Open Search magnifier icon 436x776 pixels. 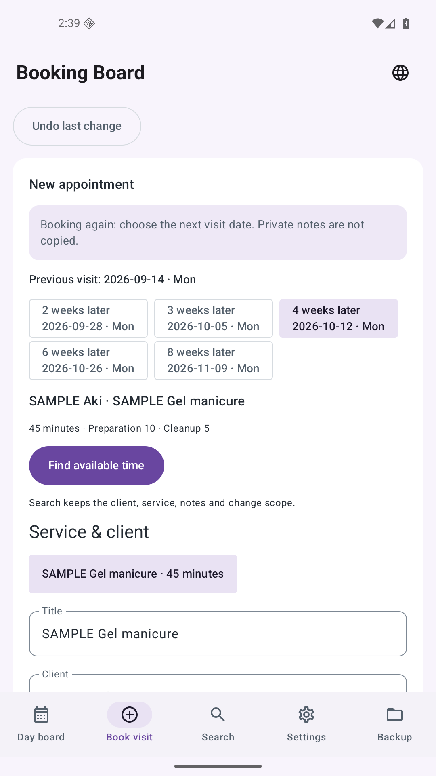(x=218, y=715)
